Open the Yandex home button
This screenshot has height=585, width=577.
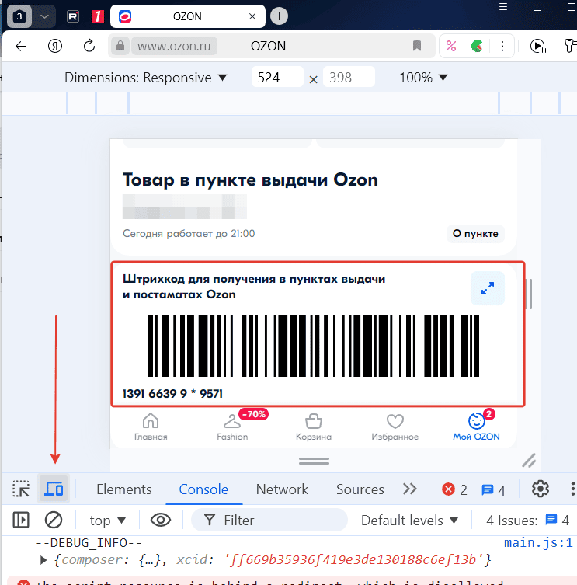click(55, 46)
